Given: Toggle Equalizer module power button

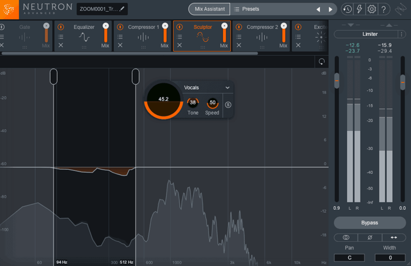Looking at the screenshot, I should (x=61, y=27).
